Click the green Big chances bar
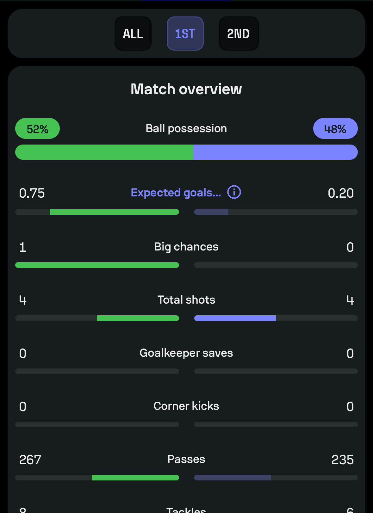This screenshot has height=513, width=373. (x=97, y=265)
